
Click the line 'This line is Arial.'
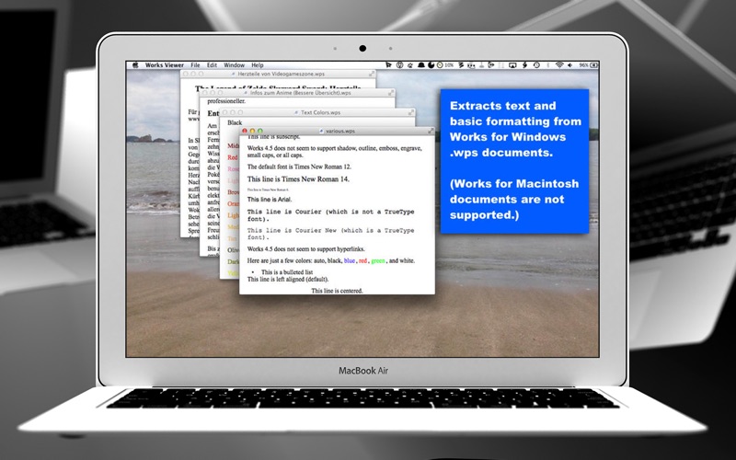[270, 199]
